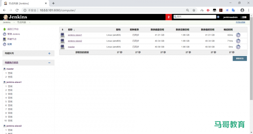Click the 剩余磁盘空间 column header

[157, 30]
